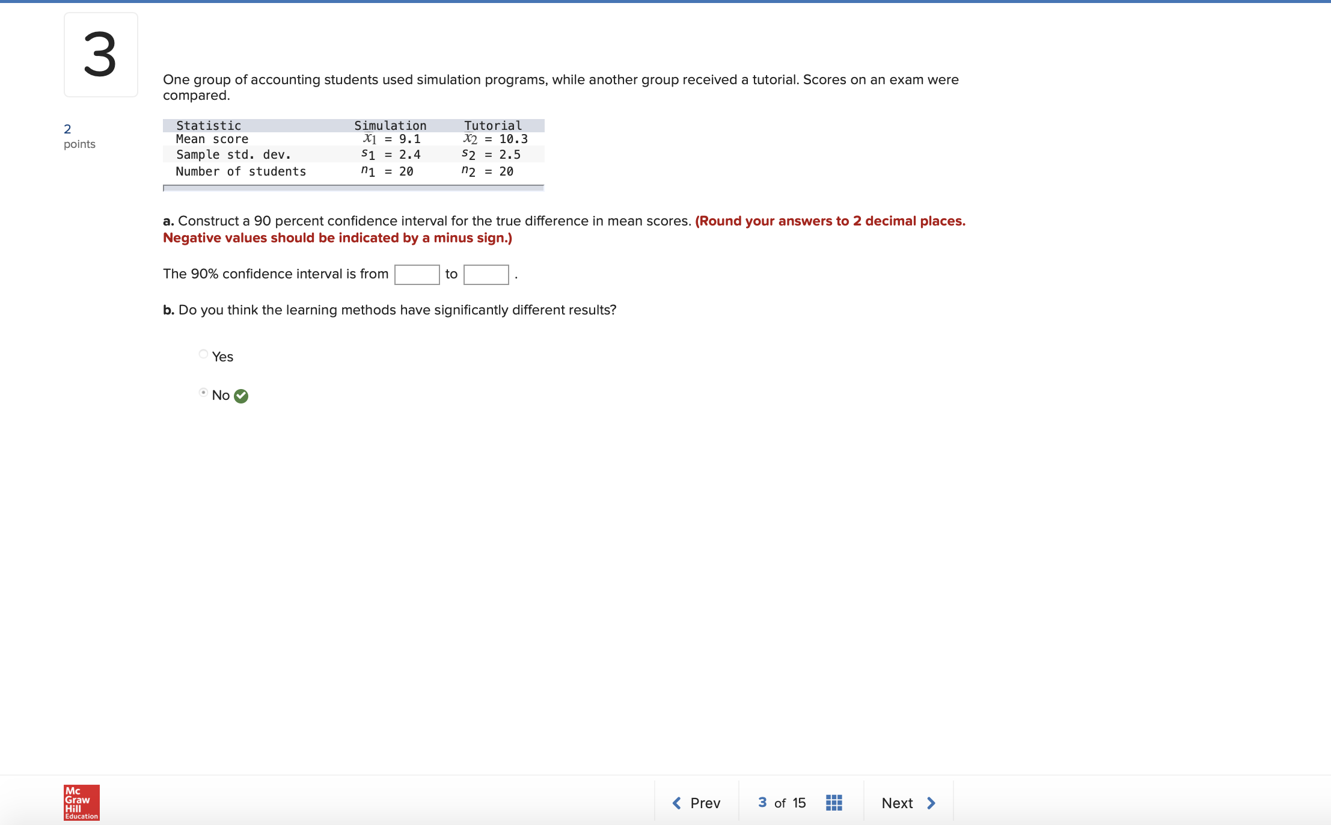Click the '3 of 15' question indicator

coord(782,803)
